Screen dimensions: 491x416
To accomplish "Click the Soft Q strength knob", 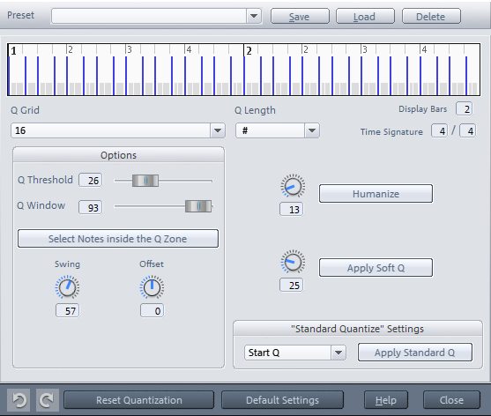I will click(293, 262).
